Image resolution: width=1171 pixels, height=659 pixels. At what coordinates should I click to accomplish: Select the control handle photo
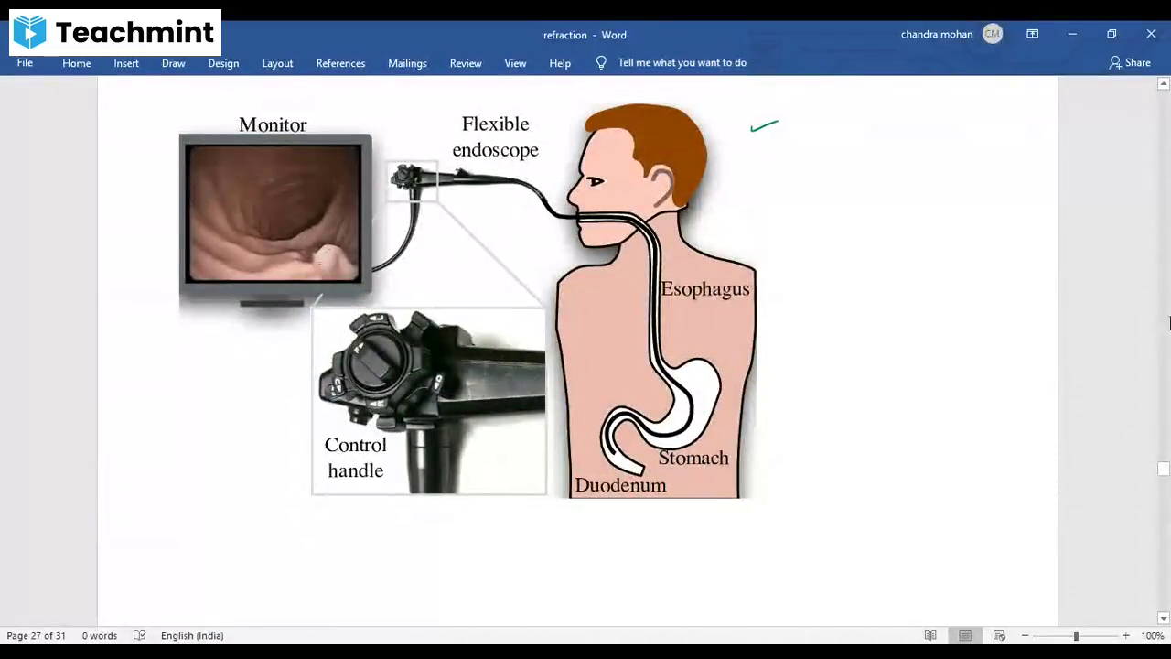429,401
